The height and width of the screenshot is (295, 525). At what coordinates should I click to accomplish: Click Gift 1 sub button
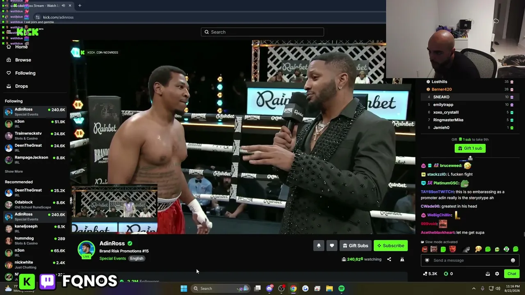(x=470, y=148)
